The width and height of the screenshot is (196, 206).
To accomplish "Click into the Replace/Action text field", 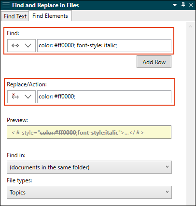I will pos(104,96).
